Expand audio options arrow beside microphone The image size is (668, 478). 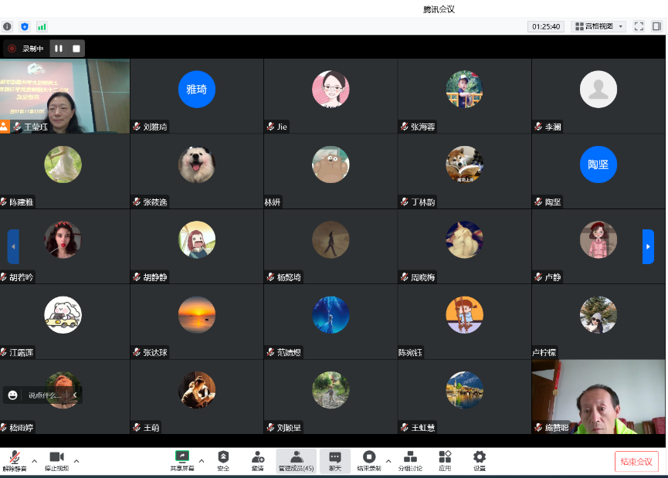[34, 461]
